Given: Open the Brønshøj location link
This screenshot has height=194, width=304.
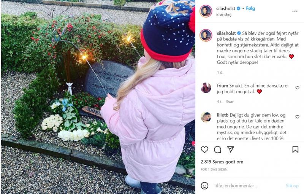Looking at the screenshot, I should pyautogui.click(x=224, y=14).
